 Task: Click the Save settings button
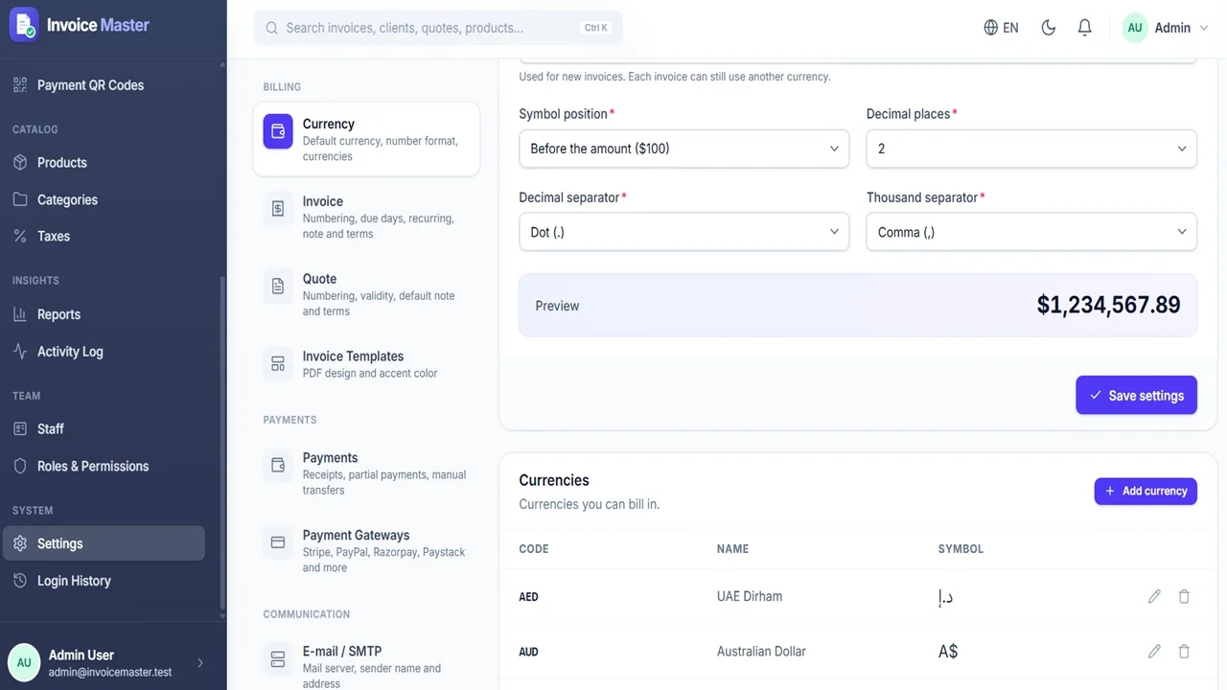point(1136,395)
